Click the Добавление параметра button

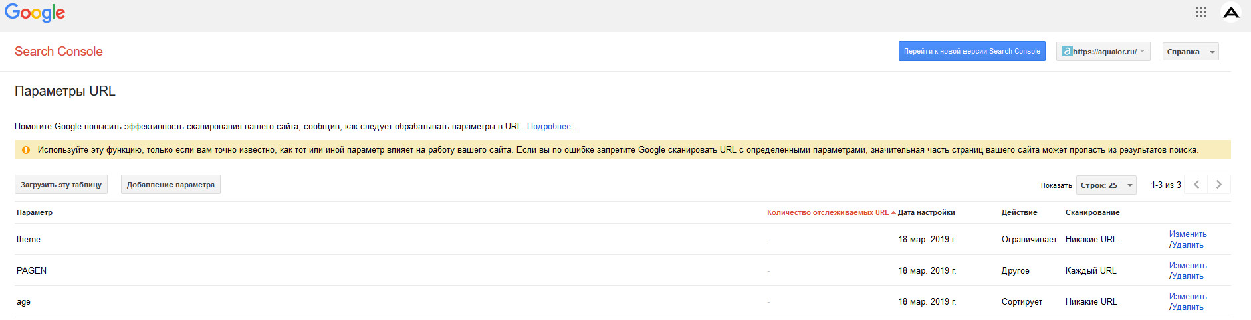tap(170, 185)
